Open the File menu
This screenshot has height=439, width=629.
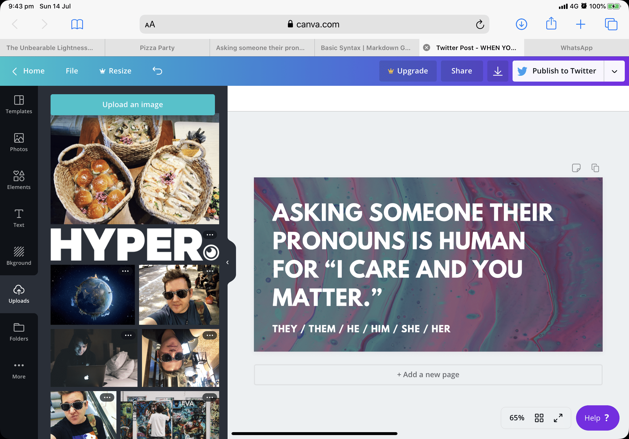[72, 71]
